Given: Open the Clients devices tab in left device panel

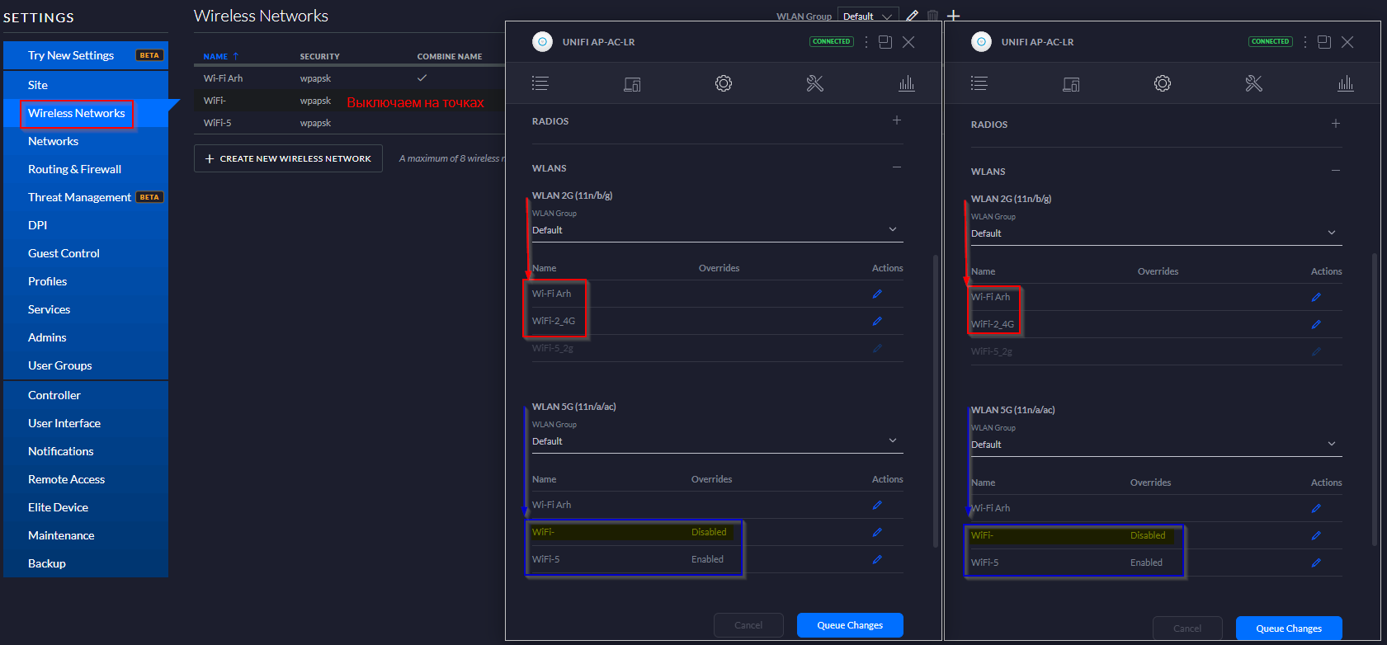Looking at the screenshot, I should coord(631,83).
